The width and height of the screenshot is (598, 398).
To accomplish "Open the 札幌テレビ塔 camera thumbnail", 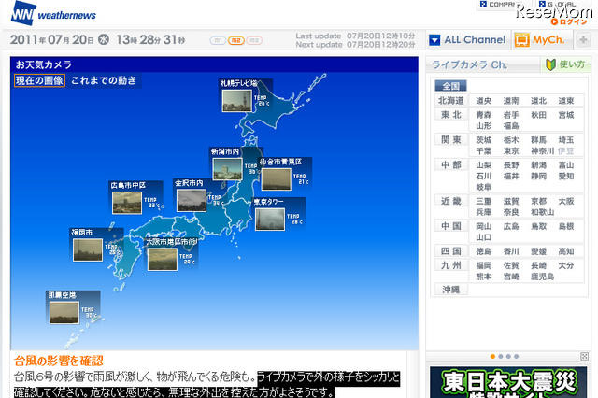I will point(237,101).
